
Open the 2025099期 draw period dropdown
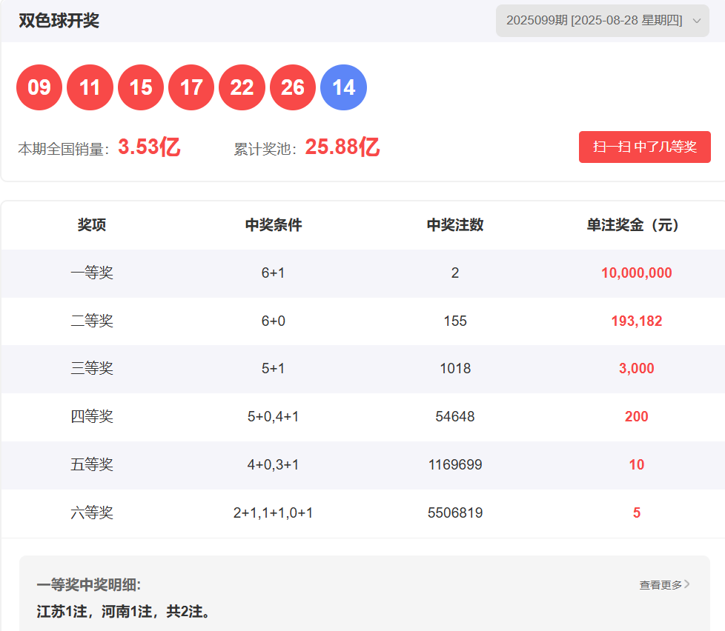pyautogui.click(x=602, y=21)
